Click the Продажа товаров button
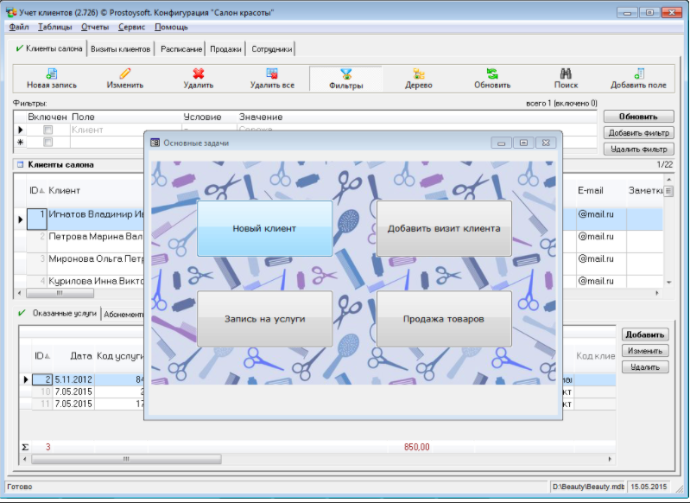The image size is (690, 503). tap(444, 318)
